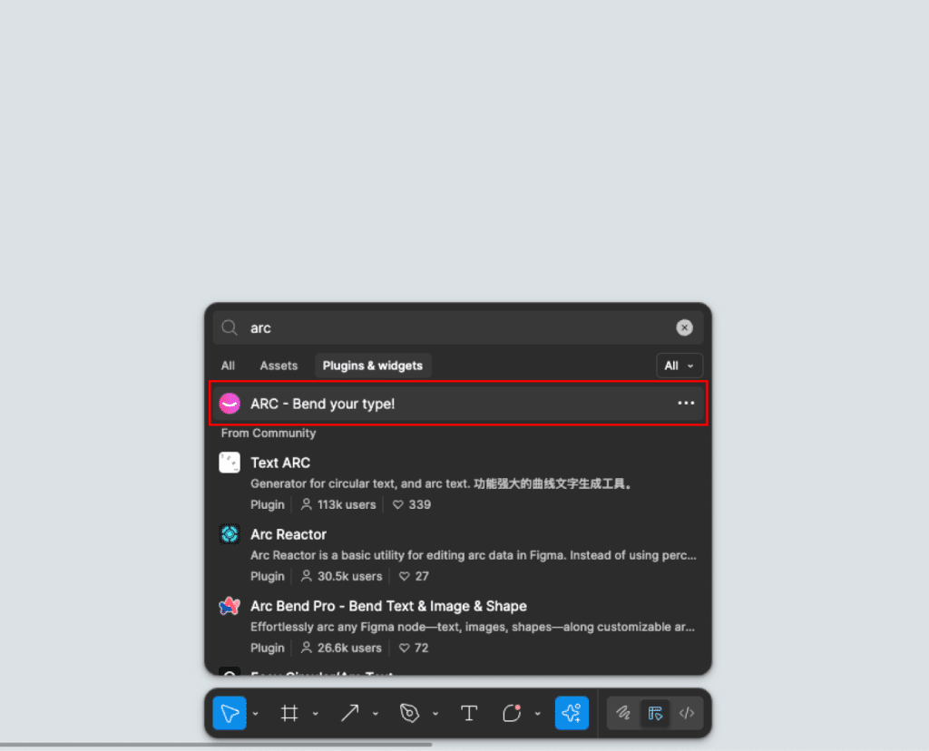This screenshot has height=751, width=929.
Task: Click the 27 likes count
Action: click(414, 576)
